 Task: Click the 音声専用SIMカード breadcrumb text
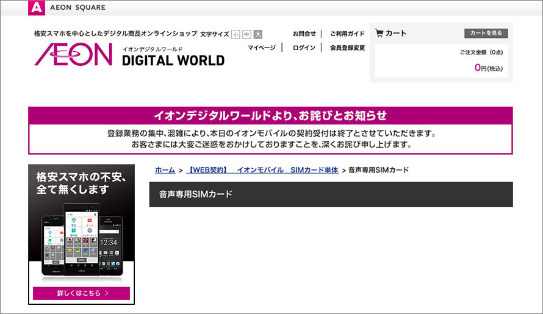tap(378, 170)
